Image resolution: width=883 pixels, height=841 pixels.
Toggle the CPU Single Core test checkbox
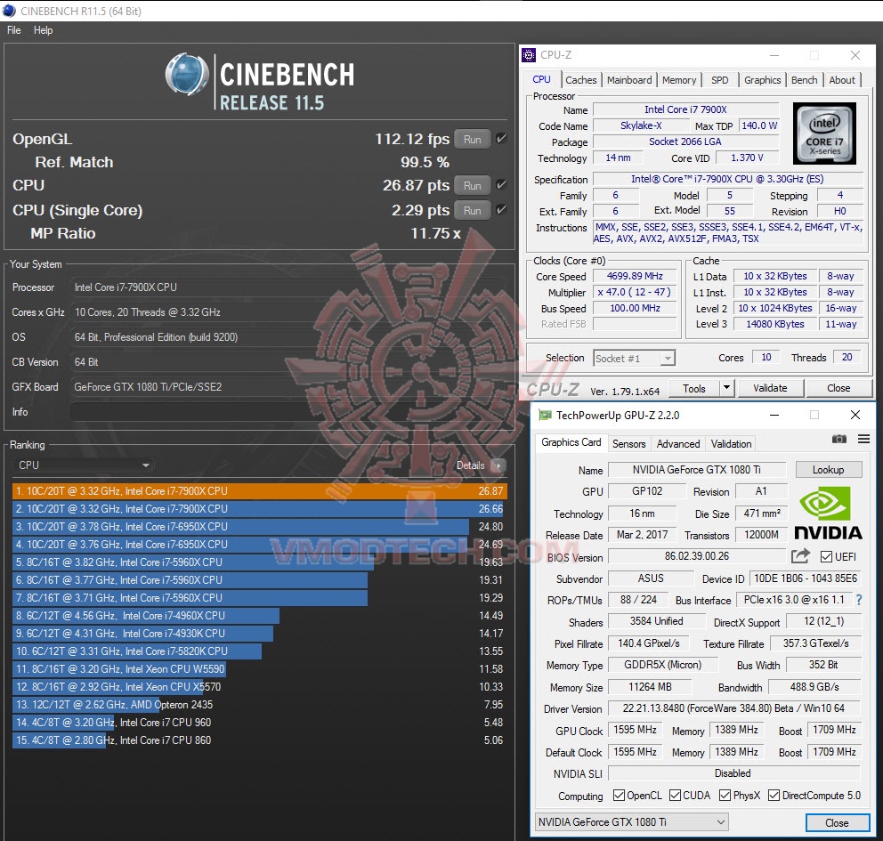[501, 209]
